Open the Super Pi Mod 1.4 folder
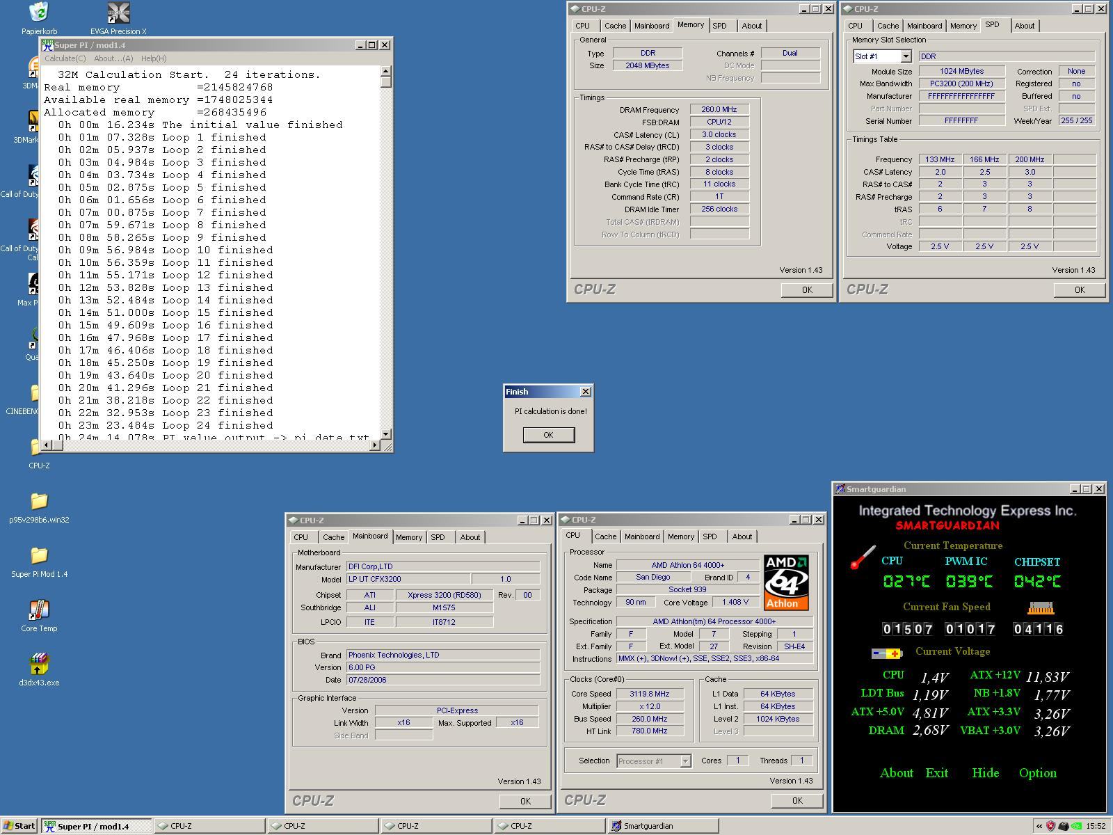This screenshot has width=1113, height=835. coord(39,556)
